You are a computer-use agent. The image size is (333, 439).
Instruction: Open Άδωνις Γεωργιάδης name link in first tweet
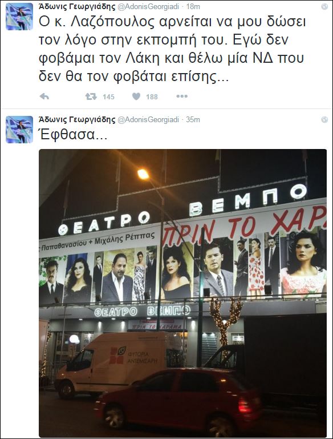77,7
